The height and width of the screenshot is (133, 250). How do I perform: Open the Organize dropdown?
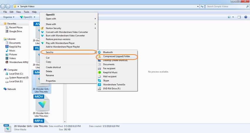9,17
